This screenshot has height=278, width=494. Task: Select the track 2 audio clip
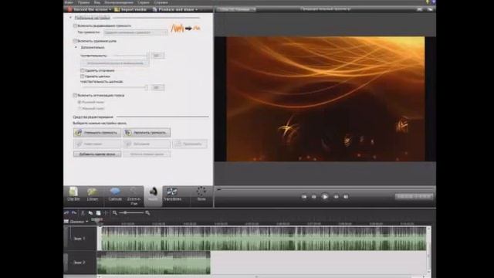pos(154,263)
